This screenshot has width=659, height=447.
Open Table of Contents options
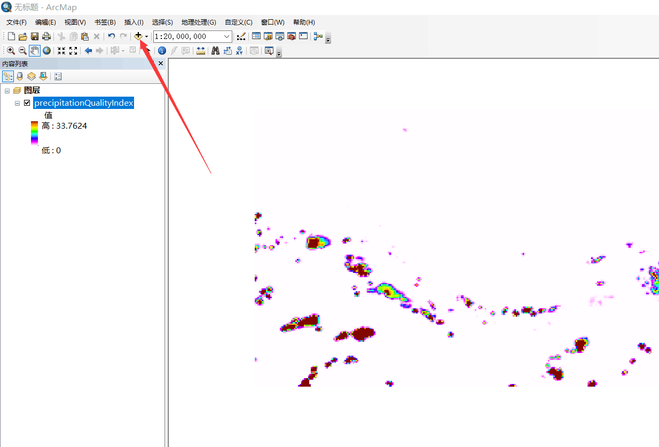pyautogui.click(x=58, y=76)
